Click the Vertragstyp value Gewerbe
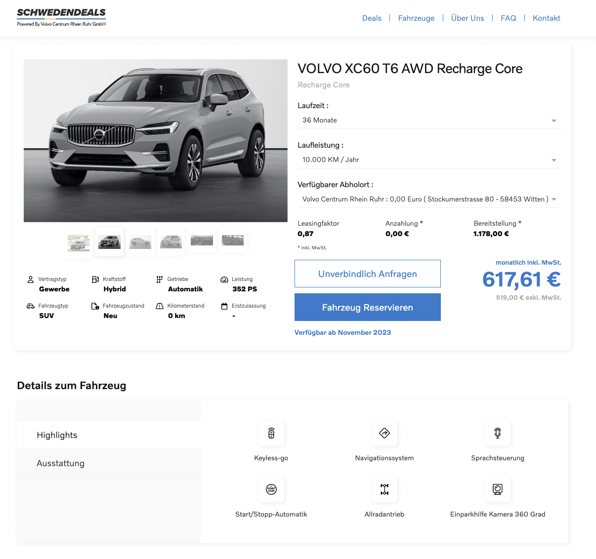Image resolution: width=596 pixels, height=559 pixels. tap(54, 289)
